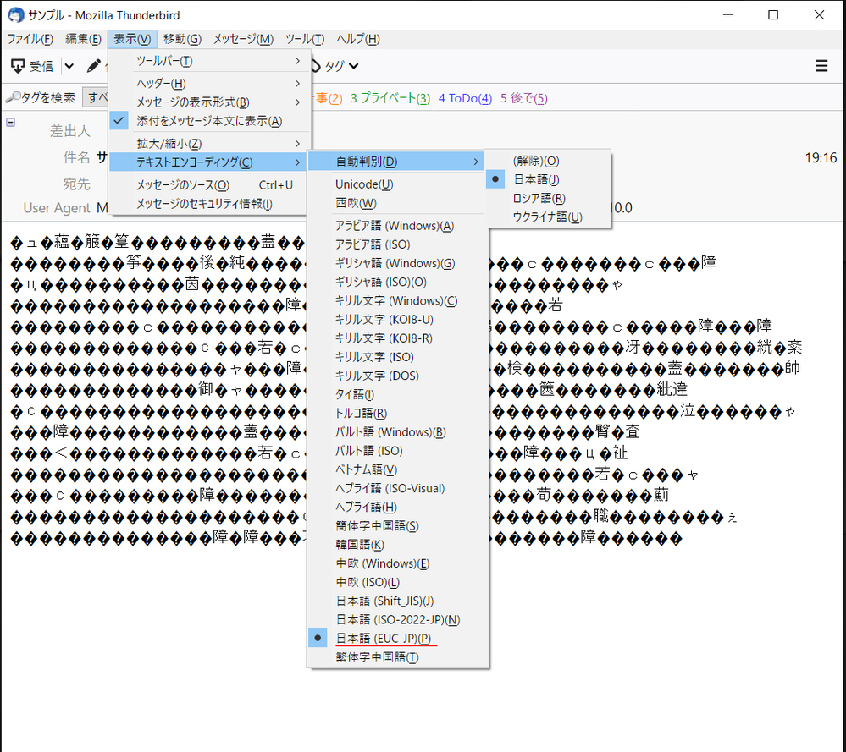Click the 3 プライベート tag filter

point(390,99)
